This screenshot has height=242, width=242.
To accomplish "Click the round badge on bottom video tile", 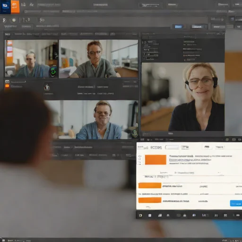I will 135,133.
